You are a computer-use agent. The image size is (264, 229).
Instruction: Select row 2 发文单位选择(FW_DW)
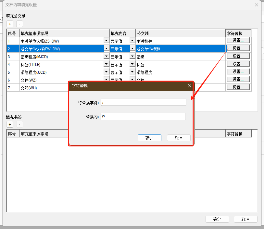[x=62, y=49]
